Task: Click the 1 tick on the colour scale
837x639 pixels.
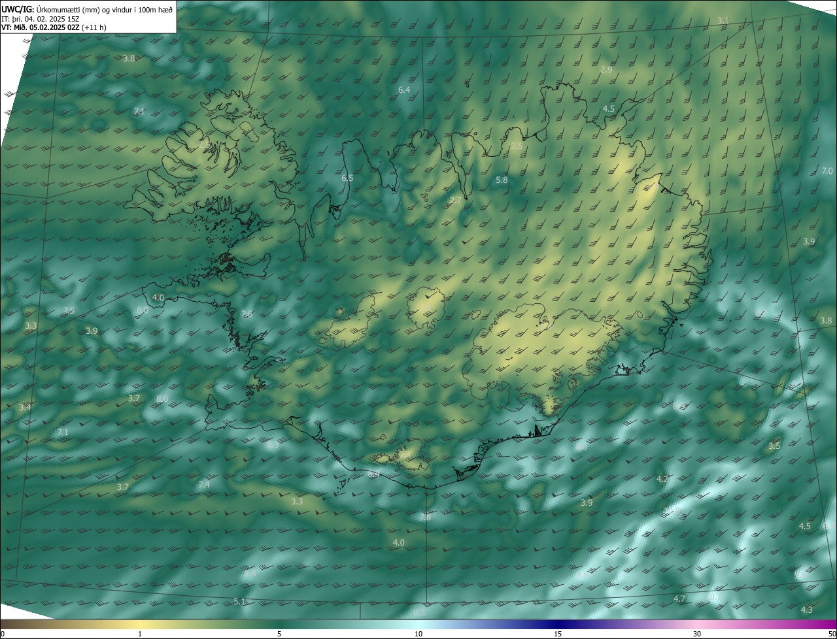Action: pyautogui.click(x=140, y=634)
